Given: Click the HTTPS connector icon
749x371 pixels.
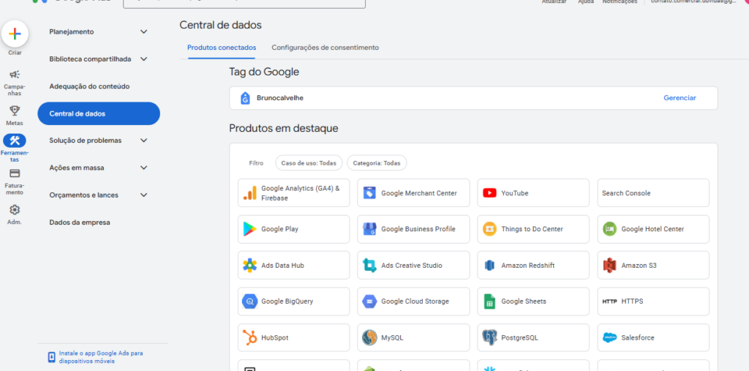Looking at the screenshot, I should tap(609, 301).
